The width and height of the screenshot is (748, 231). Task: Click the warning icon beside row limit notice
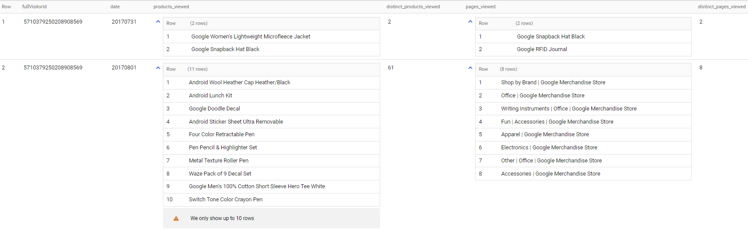[176, 218]
